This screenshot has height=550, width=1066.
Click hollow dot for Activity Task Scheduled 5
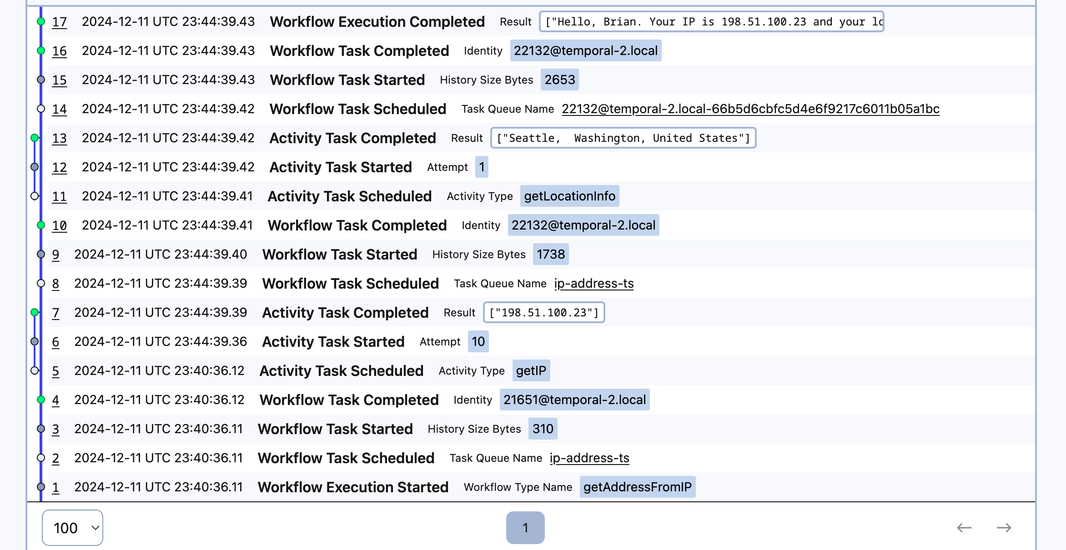pos(35,370)
